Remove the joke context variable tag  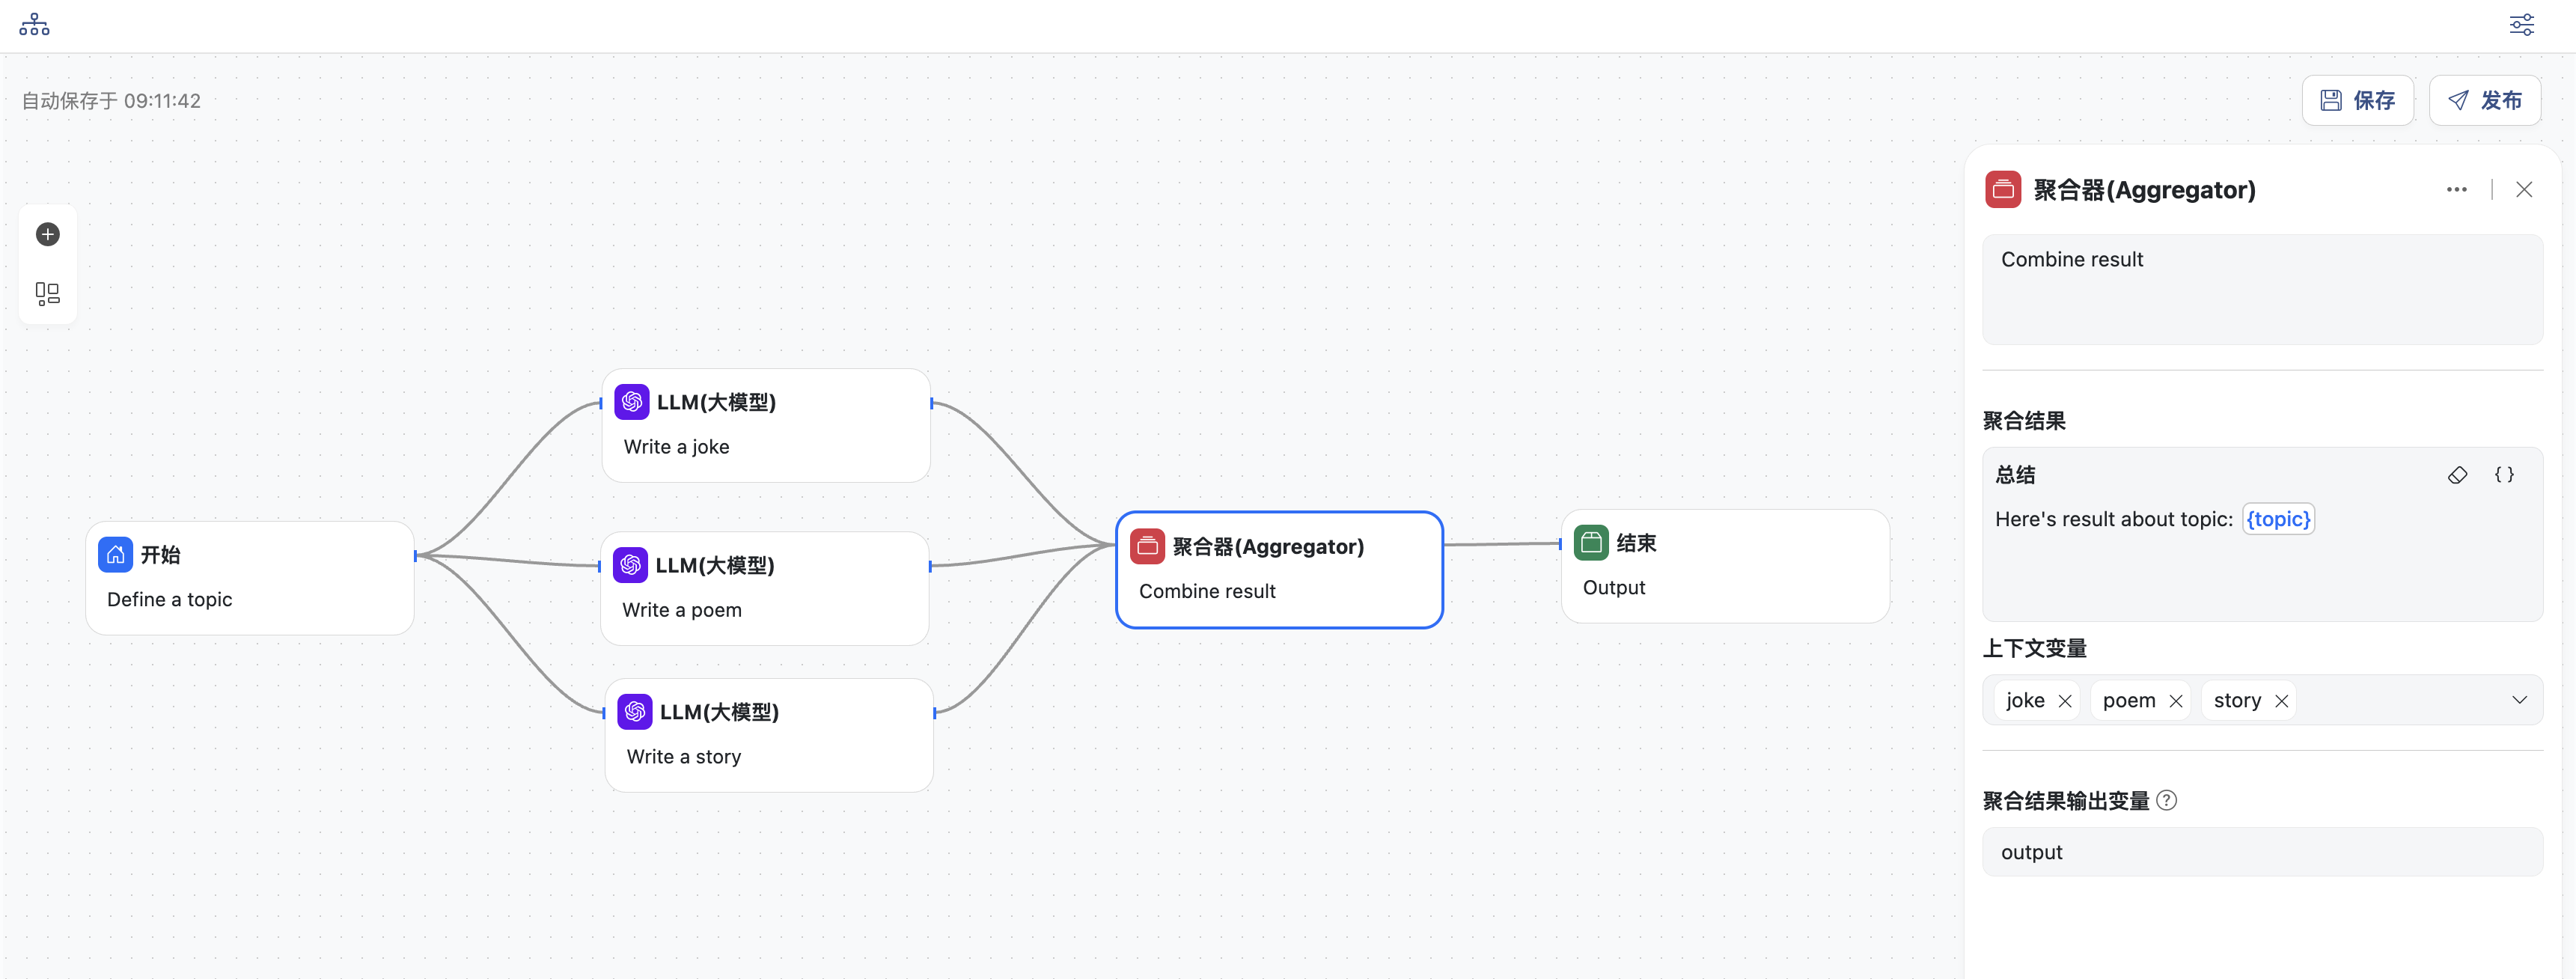pos(2065,701)
